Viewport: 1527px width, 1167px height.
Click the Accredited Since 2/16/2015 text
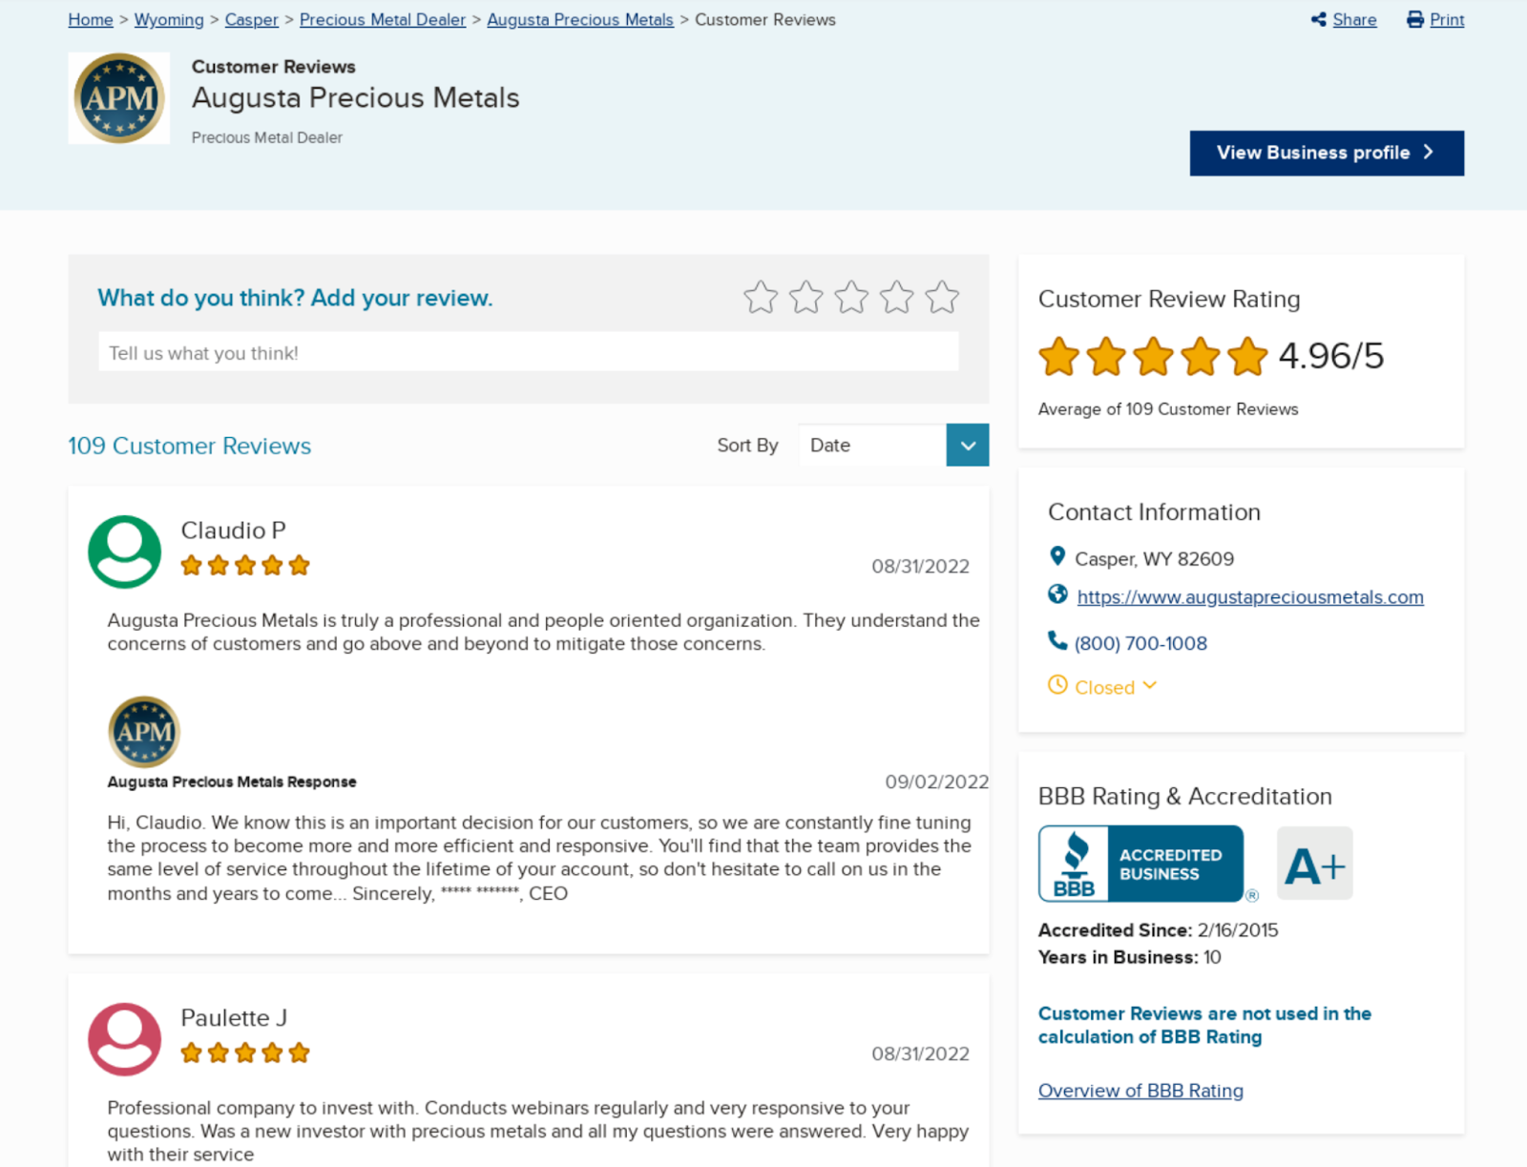point(1159,930)
